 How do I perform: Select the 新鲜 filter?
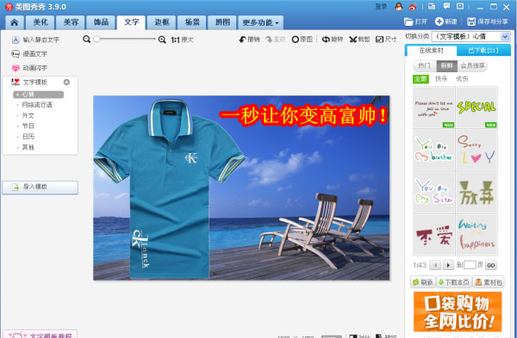446,66
